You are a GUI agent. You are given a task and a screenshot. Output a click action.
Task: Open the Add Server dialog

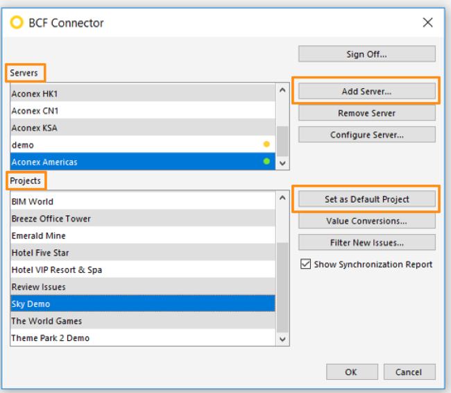pos(367,91)
